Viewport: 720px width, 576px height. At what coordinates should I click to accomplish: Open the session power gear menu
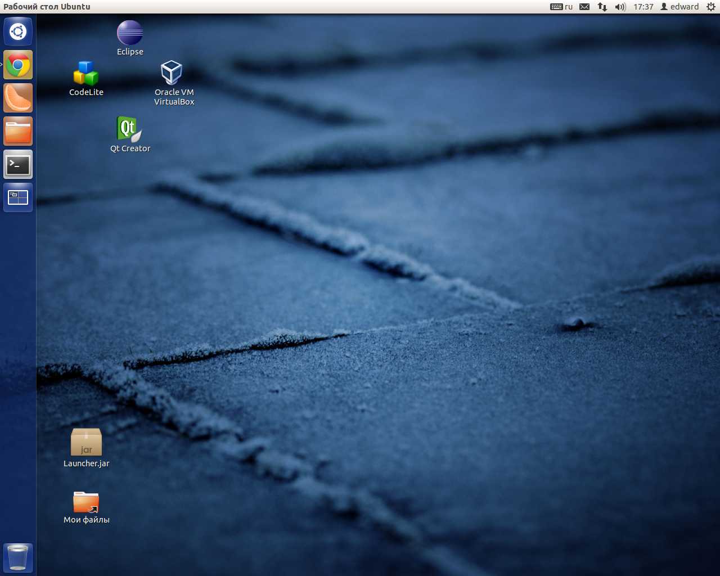(711, 7)
